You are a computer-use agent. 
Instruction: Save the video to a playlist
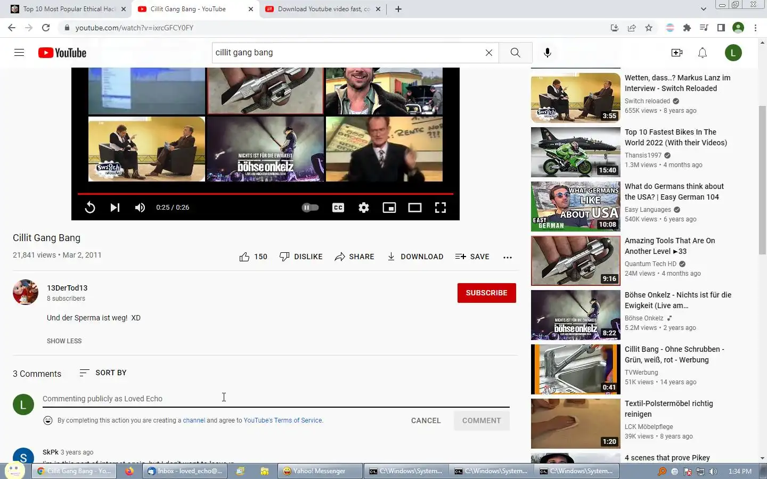pyautogui.click(x=472, y=257)
